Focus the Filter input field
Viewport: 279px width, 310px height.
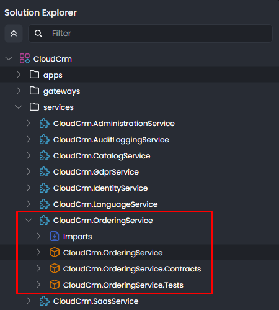pos(150,34)
